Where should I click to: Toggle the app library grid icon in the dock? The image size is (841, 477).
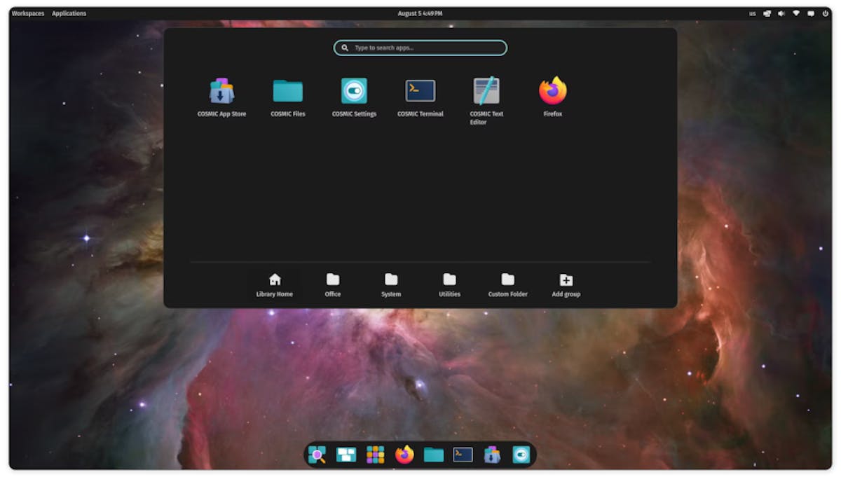click(376, 455)
